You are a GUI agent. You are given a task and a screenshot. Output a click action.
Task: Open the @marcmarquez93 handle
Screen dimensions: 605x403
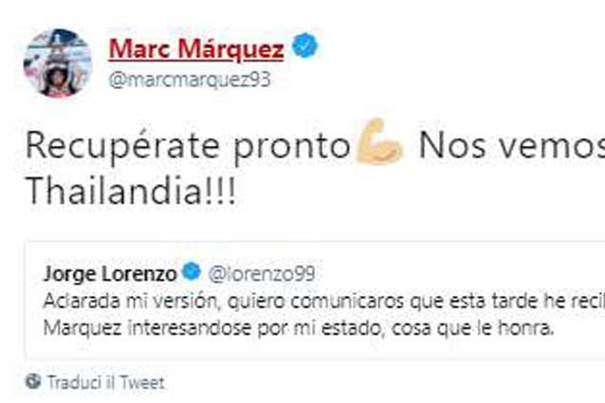coord(190,80)
